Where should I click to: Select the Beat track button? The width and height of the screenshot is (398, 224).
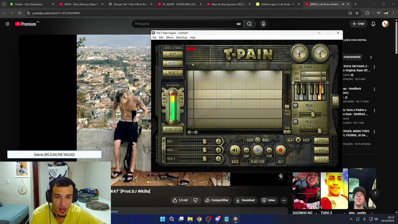click(173, 54)
